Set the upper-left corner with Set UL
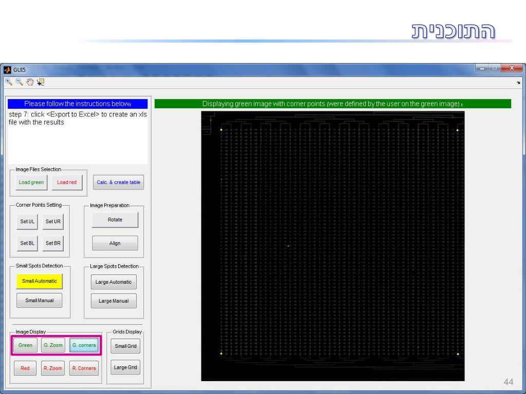Viewport: 526px width, 394px height. coord(27,222)
